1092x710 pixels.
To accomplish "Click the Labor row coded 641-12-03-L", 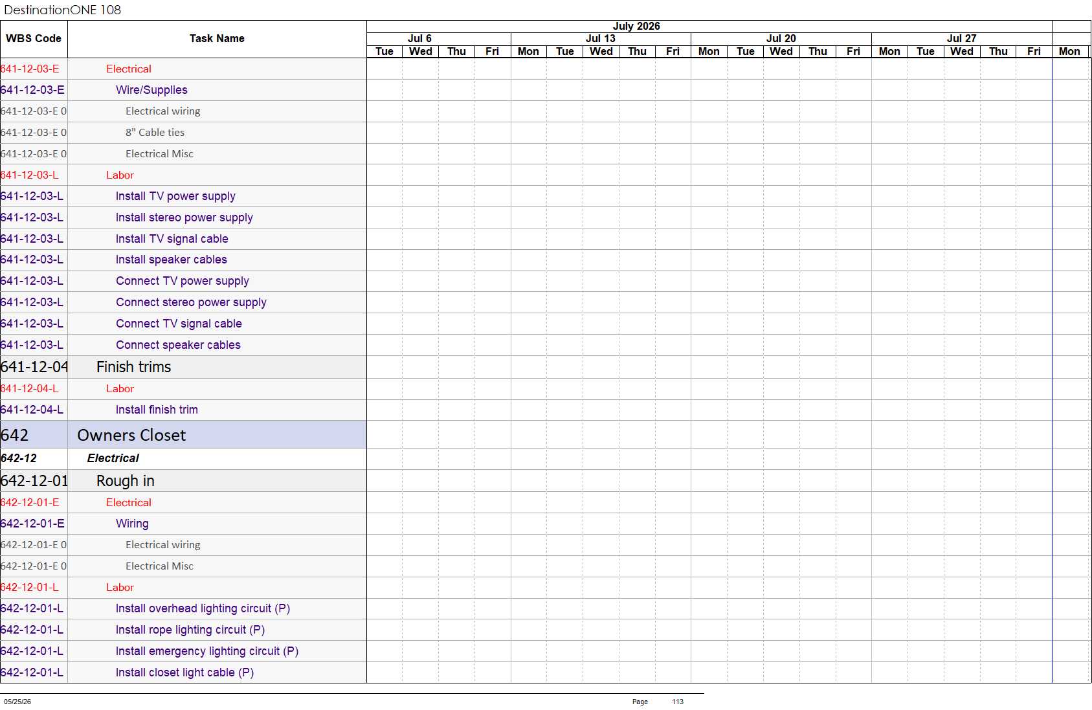I will point(183,175).
